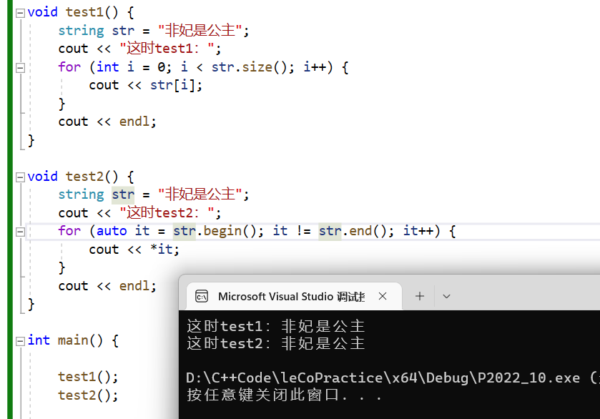Image resolution: width=600 pixels, height=419 pixels.
Task: Open a new console tab with plus
Action: (420, 296)
